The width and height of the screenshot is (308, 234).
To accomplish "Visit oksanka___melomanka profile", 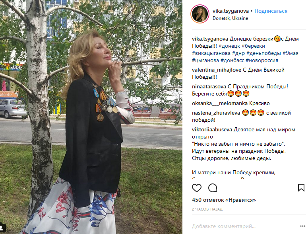I will pos(220,103).
